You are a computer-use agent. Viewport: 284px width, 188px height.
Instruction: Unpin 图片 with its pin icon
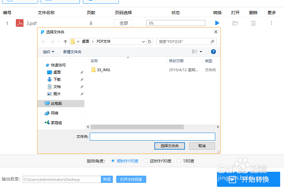click(82, 94)
